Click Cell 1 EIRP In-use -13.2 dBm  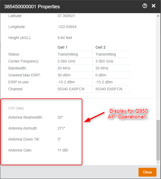66,82
